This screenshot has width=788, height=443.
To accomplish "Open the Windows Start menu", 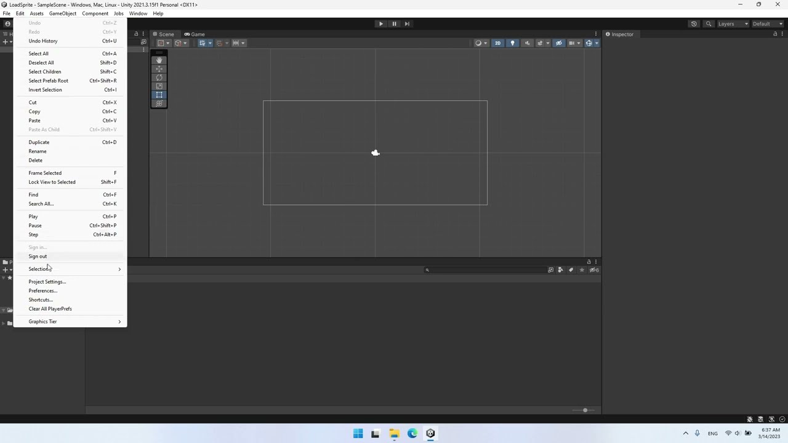I will pos(358,434).
